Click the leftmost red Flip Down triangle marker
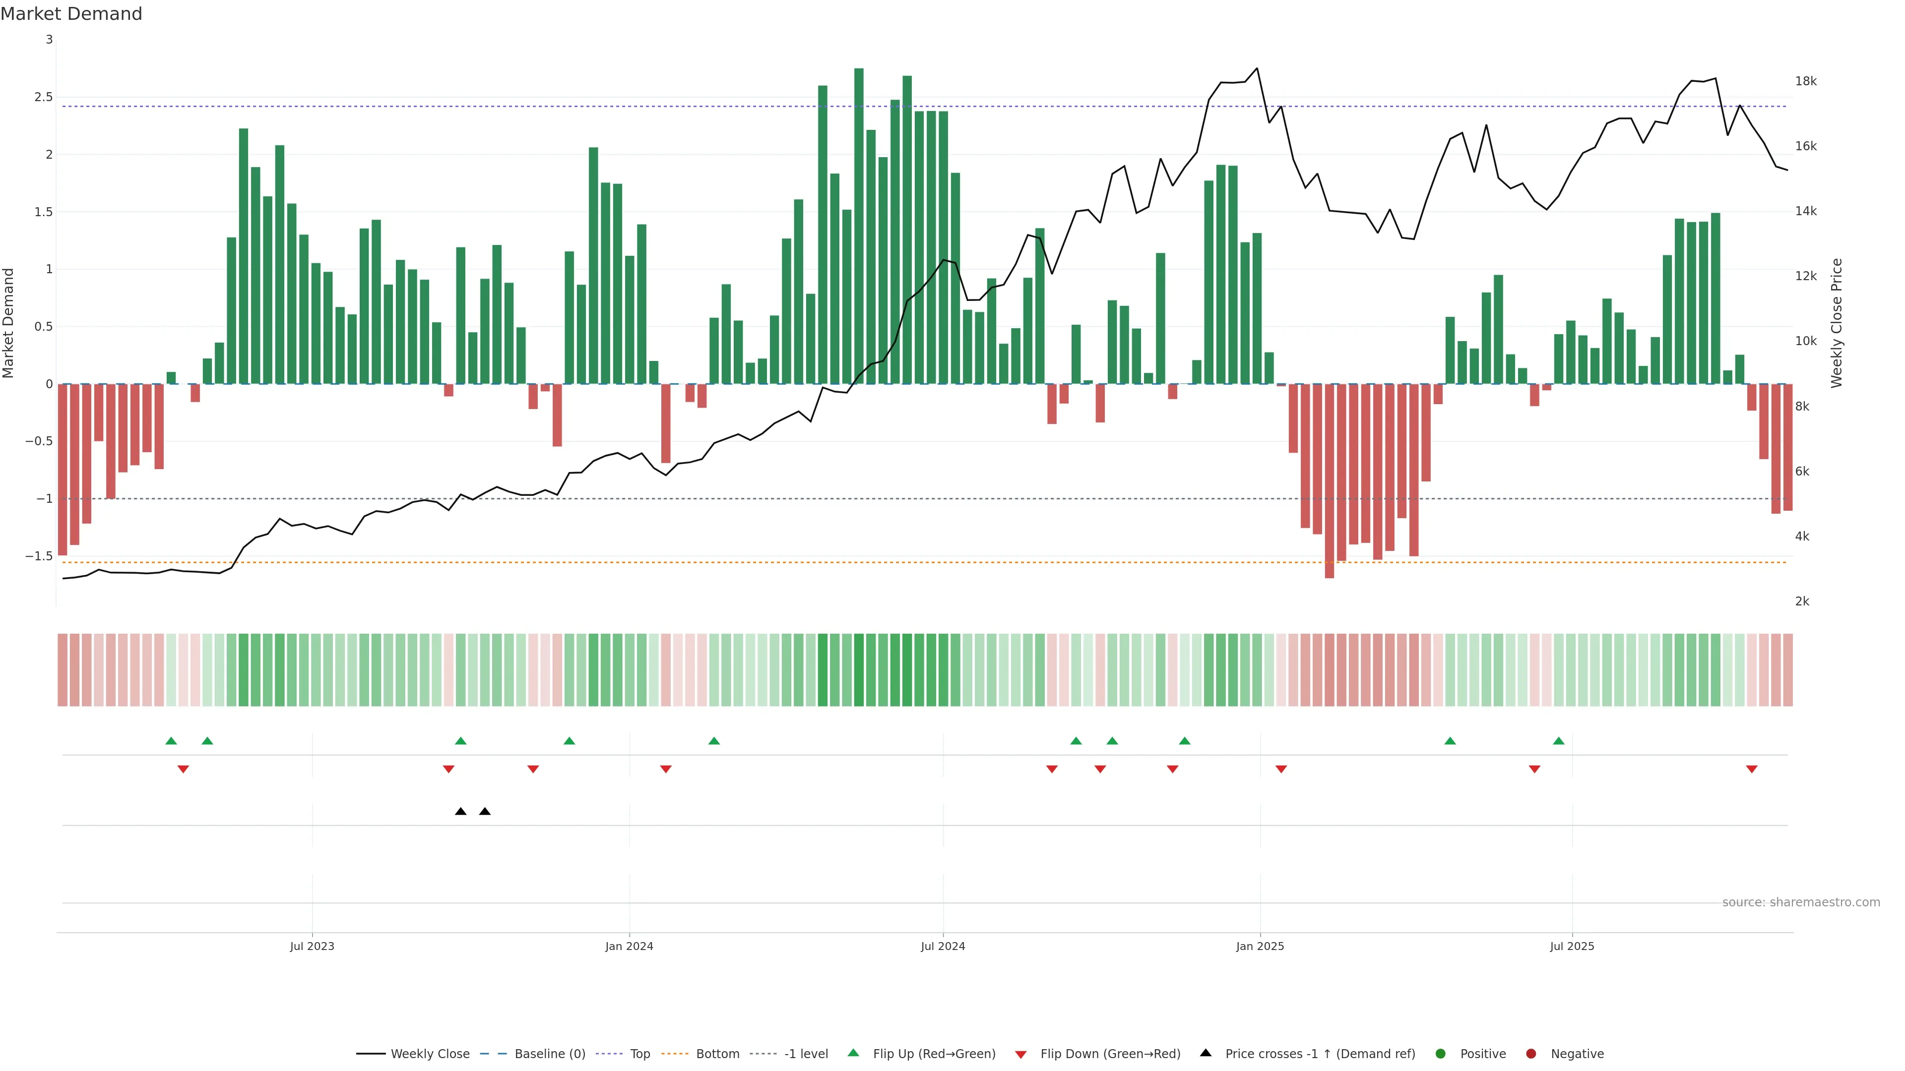The height and width of the screenshot is (1071, 1905). point(184,770)
